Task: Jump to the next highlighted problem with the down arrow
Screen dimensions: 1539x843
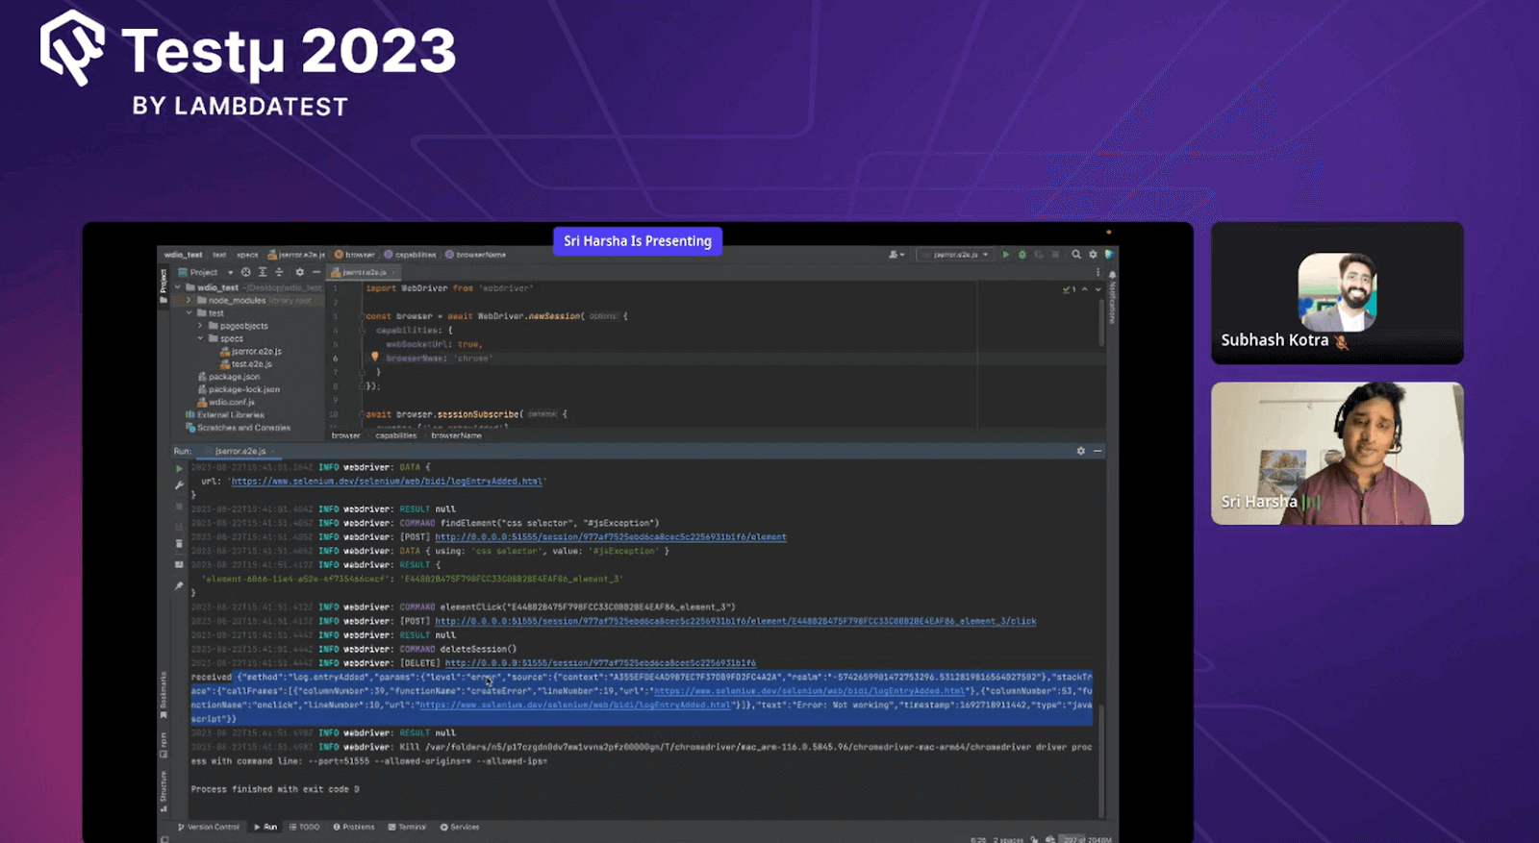Action: (x=1097, y=288)
